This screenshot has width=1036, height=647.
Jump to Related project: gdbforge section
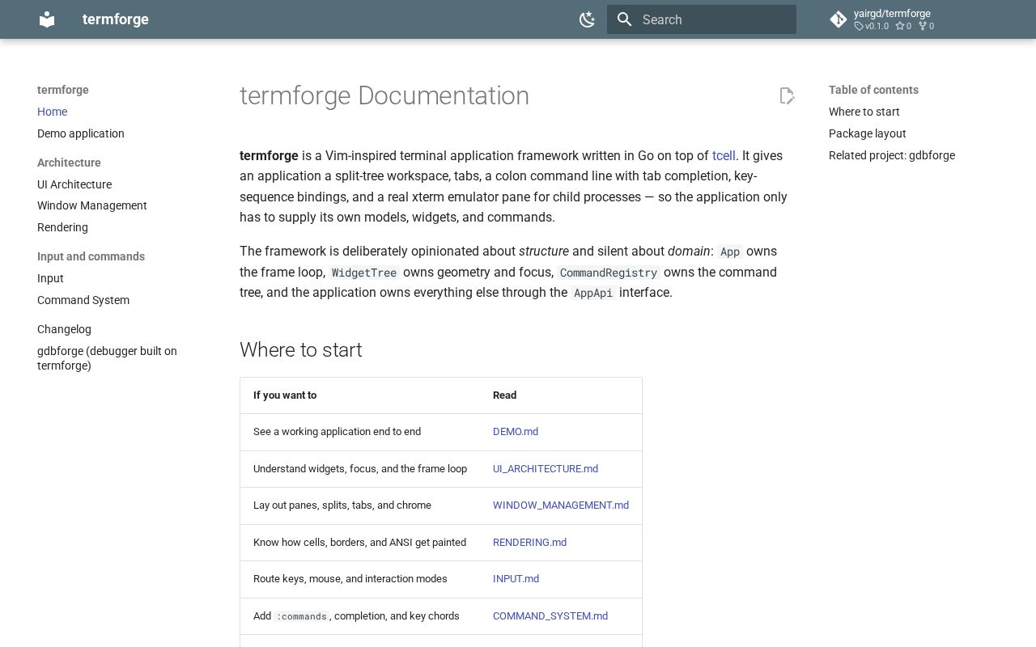coord(892,155)
